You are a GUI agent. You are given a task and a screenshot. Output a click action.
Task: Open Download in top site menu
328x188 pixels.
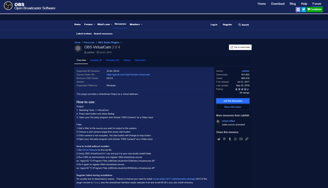[278, 4]
